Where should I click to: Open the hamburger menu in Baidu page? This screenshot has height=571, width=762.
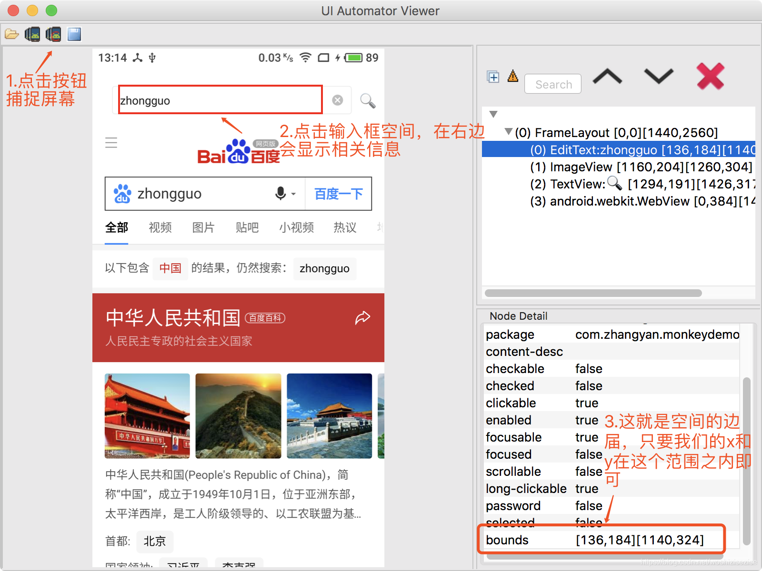point(111,142)
